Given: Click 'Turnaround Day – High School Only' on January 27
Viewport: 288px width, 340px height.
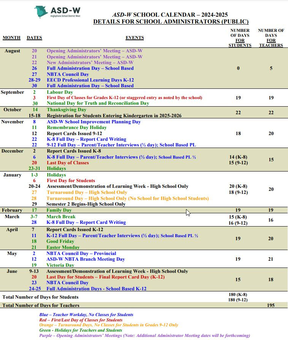Looking at the screenshot, I should (x=87, y=192).
